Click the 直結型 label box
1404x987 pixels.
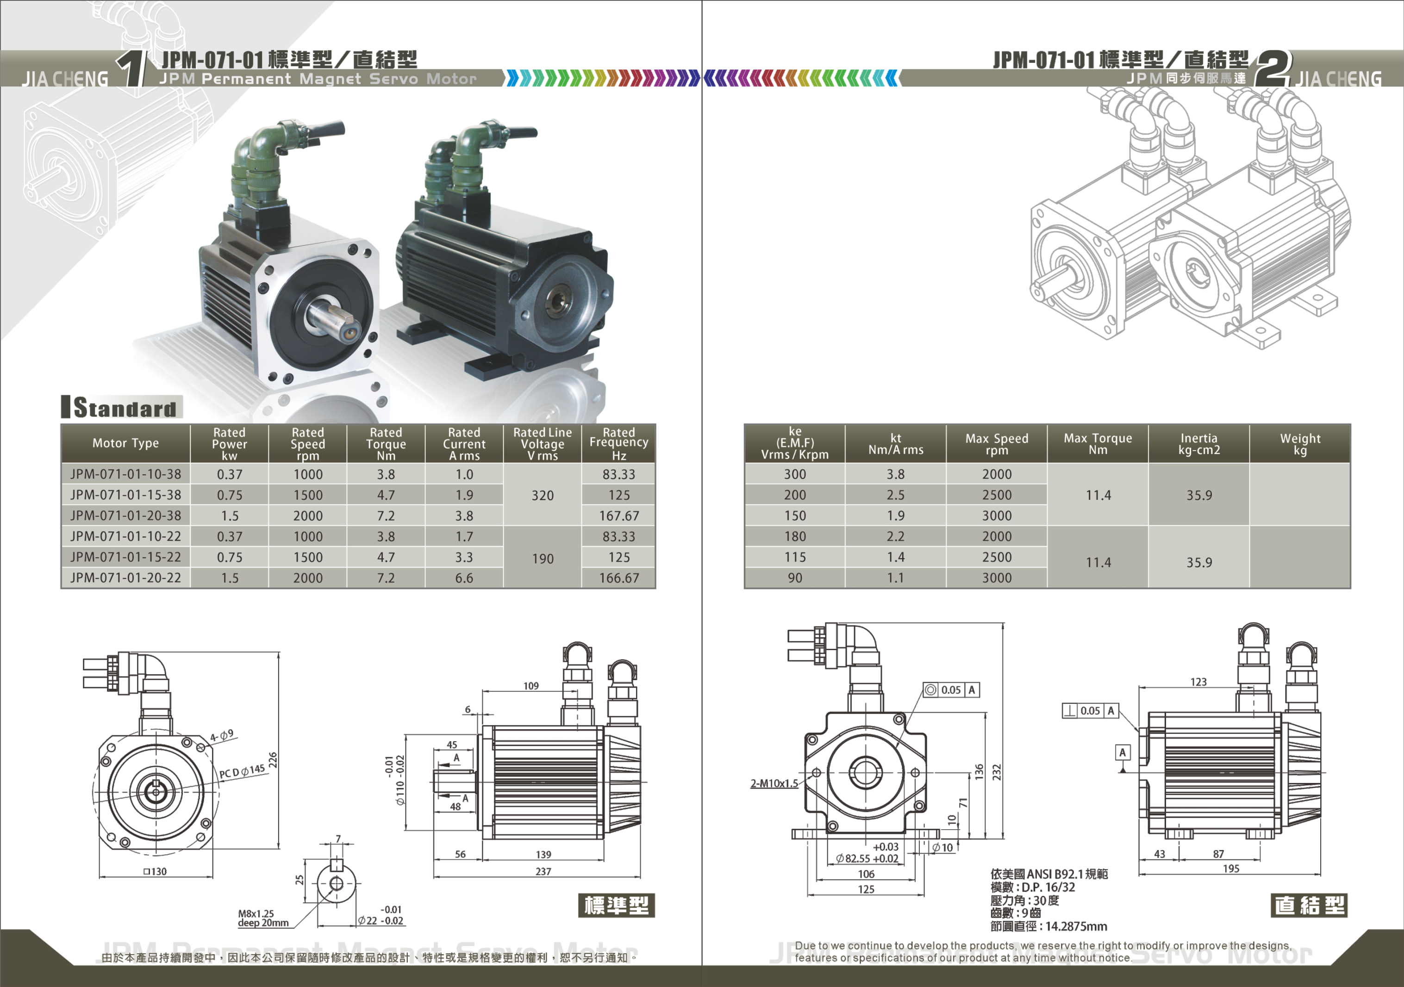click(x=1309, y=905)
